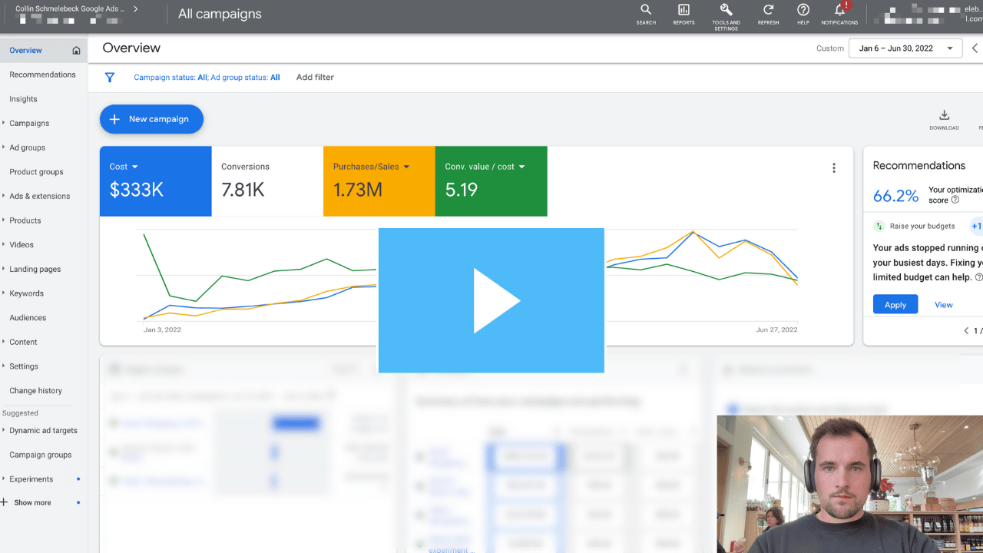This screenshot has width=983, height=553.
Task: Expand the Campaigns sidebar item
Action: [29, 123]
